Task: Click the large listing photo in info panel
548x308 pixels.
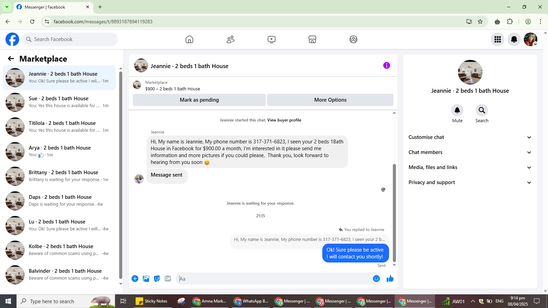Action: tap(470, 72)
